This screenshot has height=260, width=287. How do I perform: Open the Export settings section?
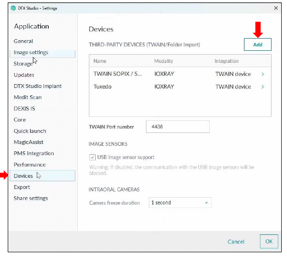coord(22,187)
